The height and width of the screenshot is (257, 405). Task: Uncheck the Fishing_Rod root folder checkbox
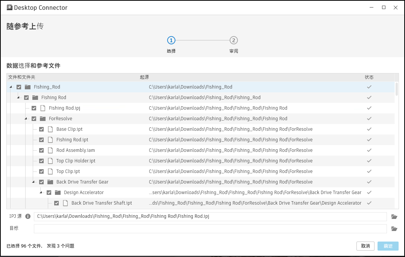click(19, 87)
